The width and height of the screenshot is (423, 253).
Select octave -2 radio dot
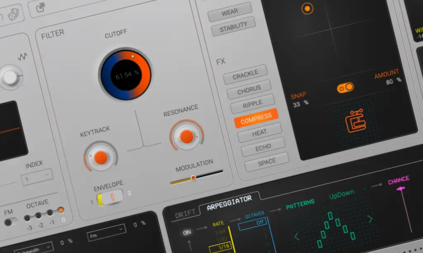click(x=38, y=216)
